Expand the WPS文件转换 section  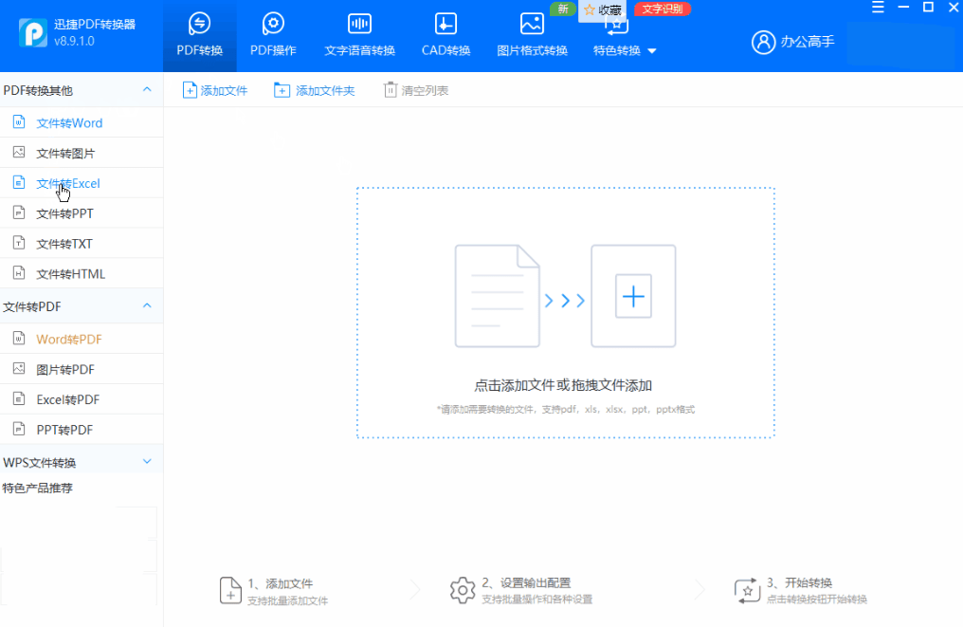[x=148, y=462]
